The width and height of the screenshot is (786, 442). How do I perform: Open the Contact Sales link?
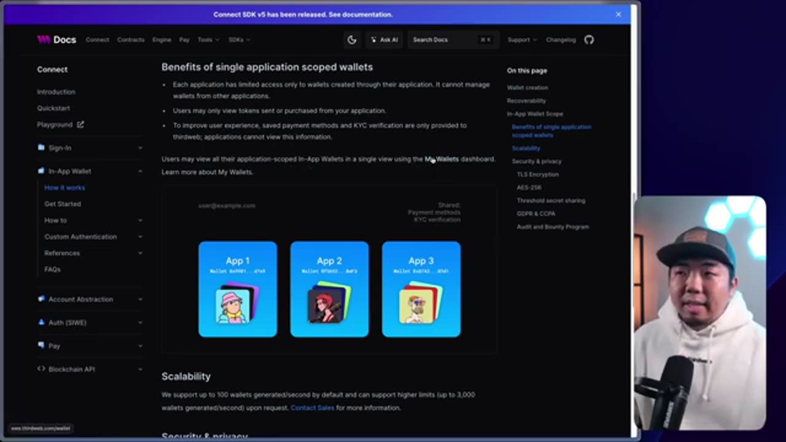pyautogui.click(x=312, y=408)
